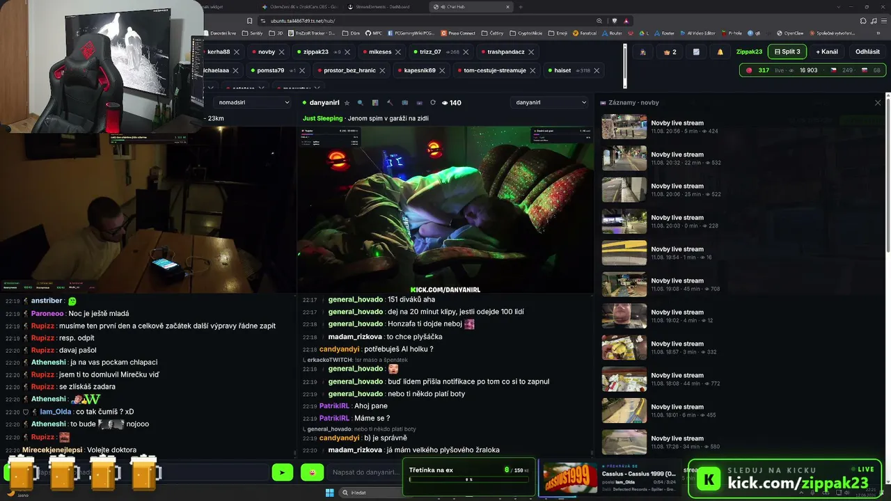Switch to the DroidCam OBS browser tab
This screenshot has width=891, height=501.
coord(301,7)
